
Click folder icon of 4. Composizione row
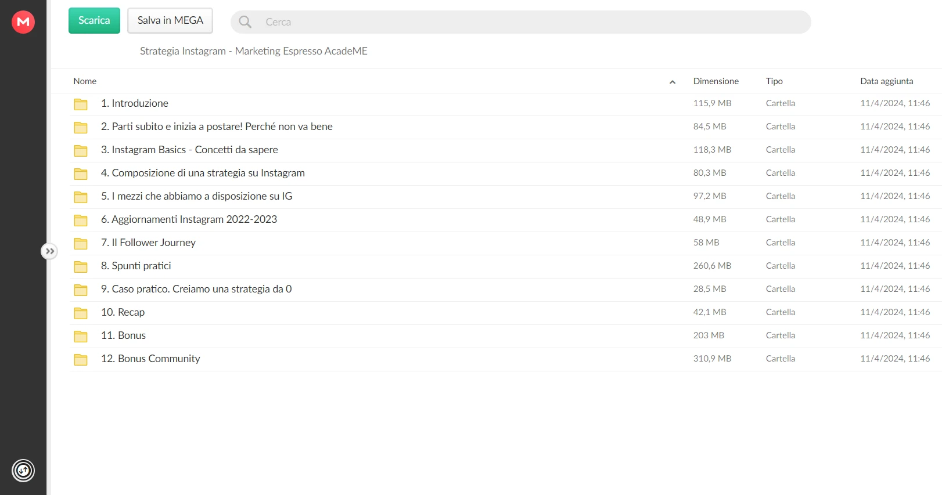point(81,174)
